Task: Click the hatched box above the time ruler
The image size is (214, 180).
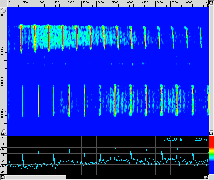Action: click(4, 10)
